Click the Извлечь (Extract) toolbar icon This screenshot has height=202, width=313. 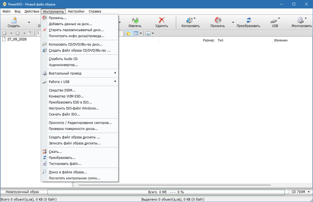(x=135, y=20)
